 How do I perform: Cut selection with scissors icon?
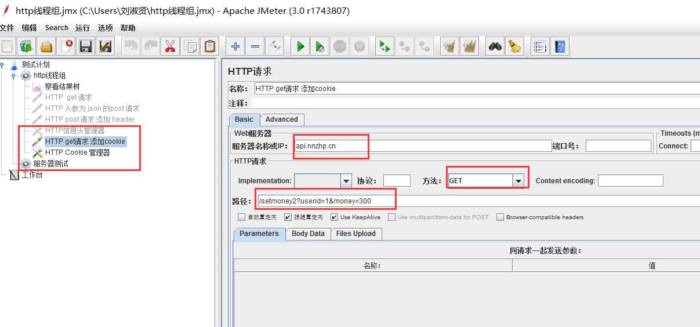(x=170, y=46)
